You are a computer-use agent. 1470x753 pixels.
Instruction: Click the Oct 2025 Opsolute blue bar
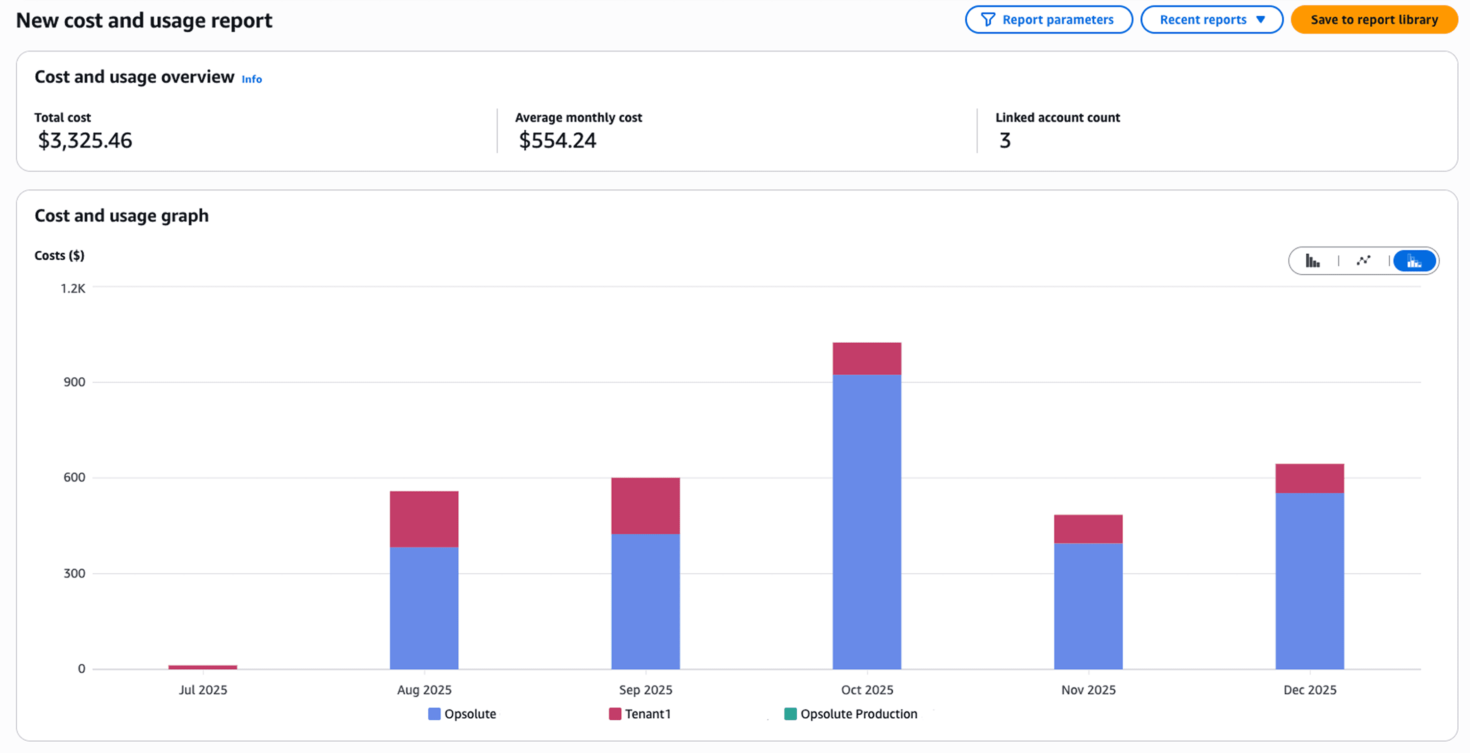click(x=867, y=522)
